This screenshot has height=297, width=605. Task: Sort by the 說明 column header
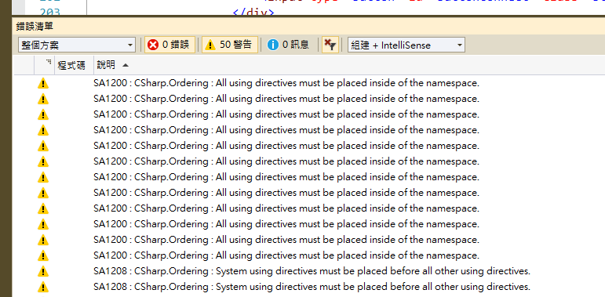click(x=106, y=65)
